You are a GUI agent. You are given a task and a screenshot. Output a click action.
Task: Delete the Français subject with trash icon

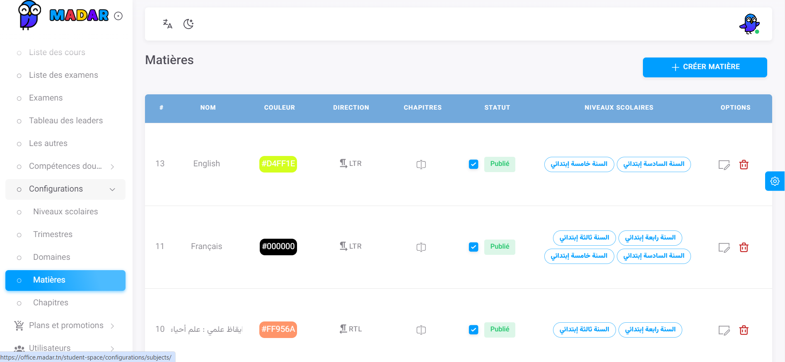click(x=744, y=247)
